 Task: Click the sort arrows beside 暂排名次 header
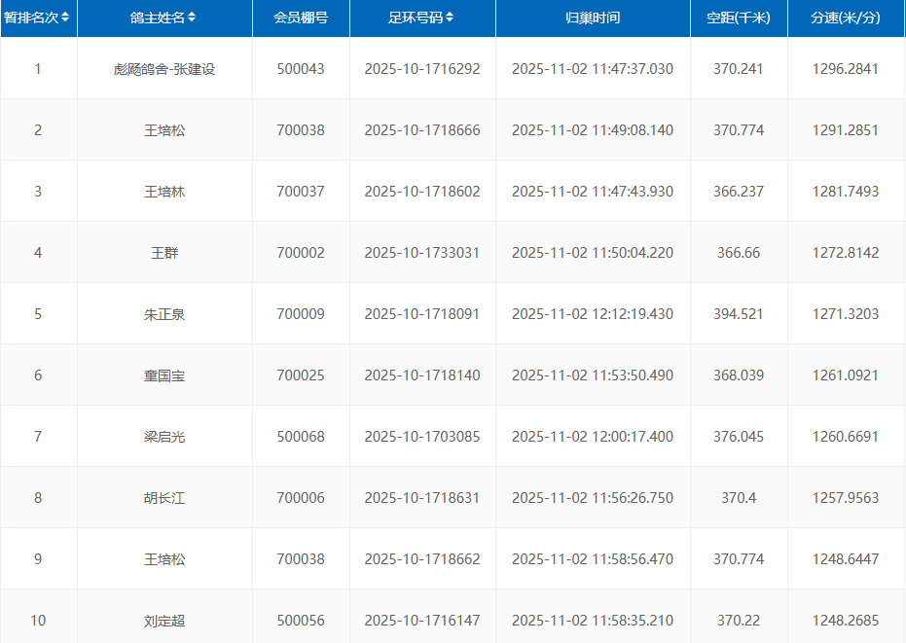tap(65, 18)
